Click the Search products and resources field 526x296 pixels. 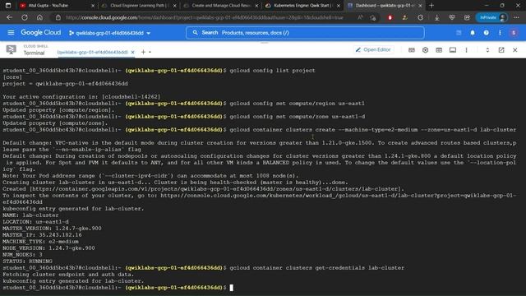[x=305, y=33]
